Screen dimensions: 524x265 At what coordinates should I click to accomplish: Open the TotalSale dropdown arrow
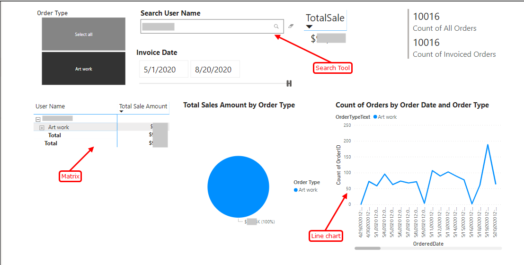309,27
